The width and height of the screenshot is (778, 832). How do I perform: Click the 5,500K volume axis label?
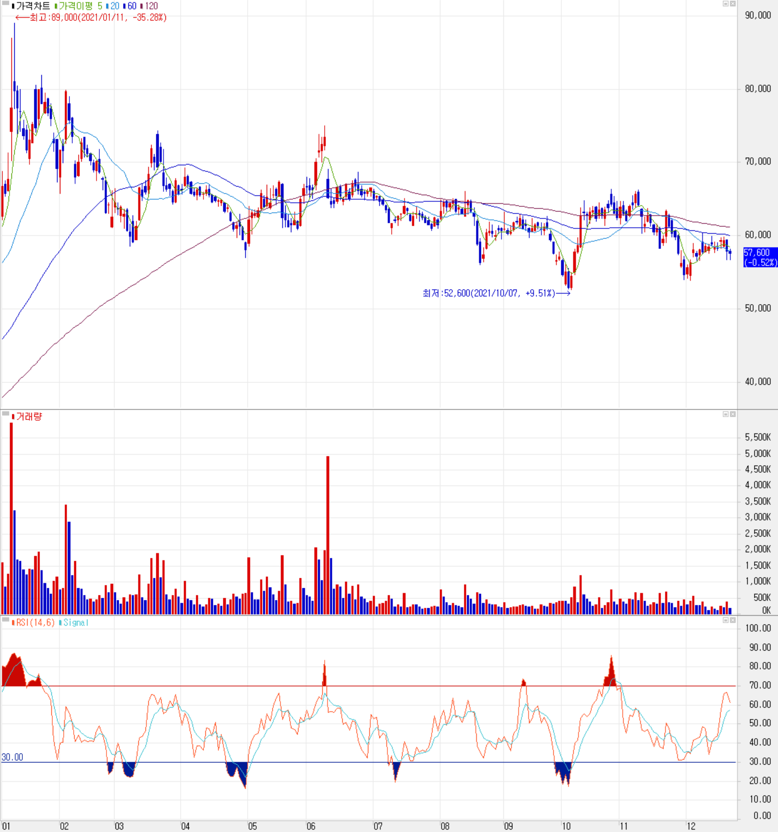point(758,437)
